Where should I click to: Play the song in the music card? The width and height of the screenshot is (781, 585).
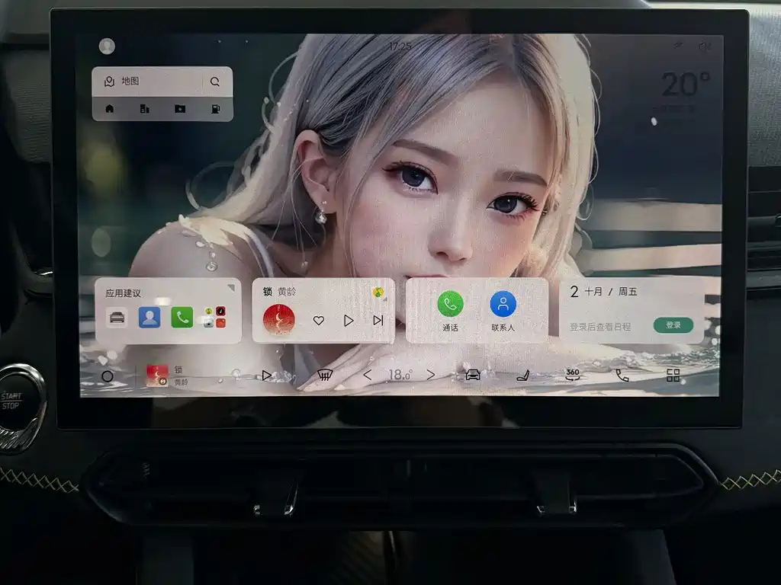coord(349,321)
